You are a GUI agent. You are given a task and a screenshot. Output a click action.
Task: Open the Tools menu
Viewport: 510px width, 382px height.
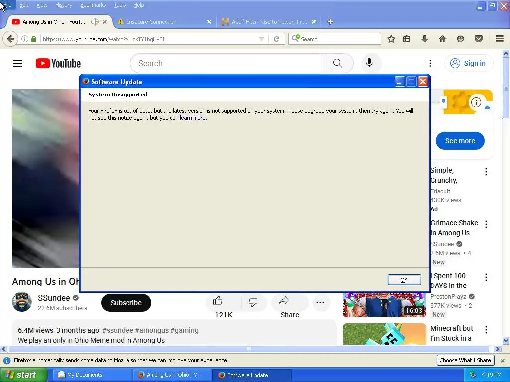(x=120, y=5)
